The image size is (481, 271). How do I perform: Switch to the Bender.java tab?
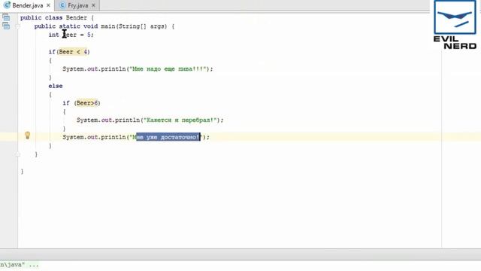coord(28,5)
